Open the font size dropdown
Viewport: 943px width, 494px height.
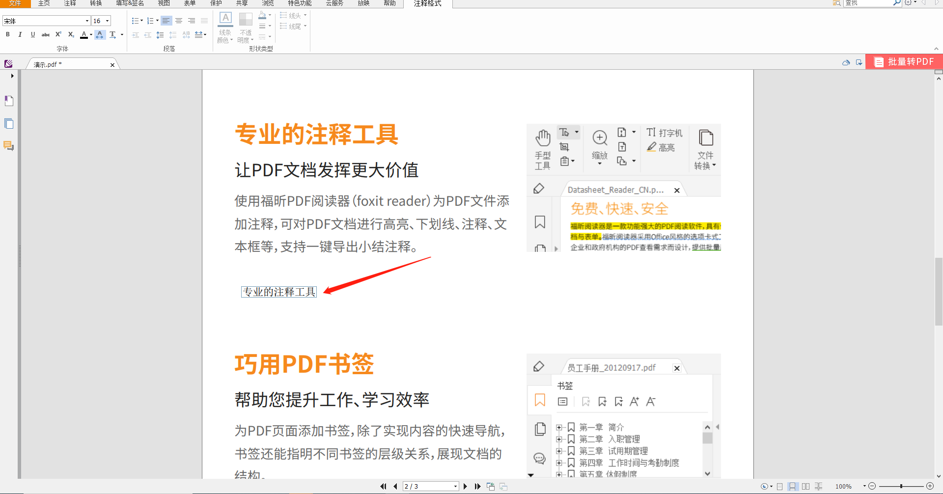[107, 21]
